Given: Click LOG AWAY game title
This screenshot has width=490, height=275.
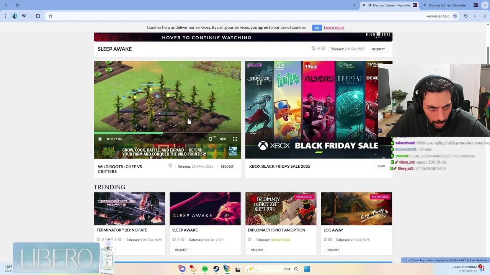Looking at the screenshot, I should click(x=333, y=230).
